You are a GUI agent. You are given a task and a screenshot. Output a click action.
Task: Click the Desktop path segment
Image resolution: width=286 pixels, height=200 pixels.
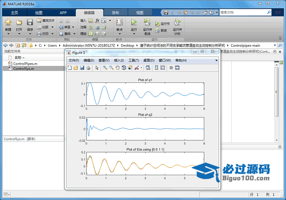[x=127, y=45]
